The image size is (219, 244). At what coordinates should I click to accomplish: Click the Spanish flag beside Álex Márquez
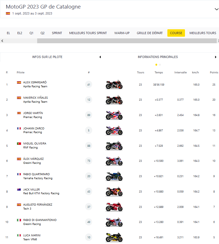click(19, 159)
